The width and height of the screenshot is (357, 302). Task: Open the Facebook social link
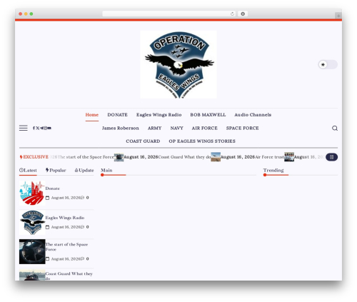point(34,128)
